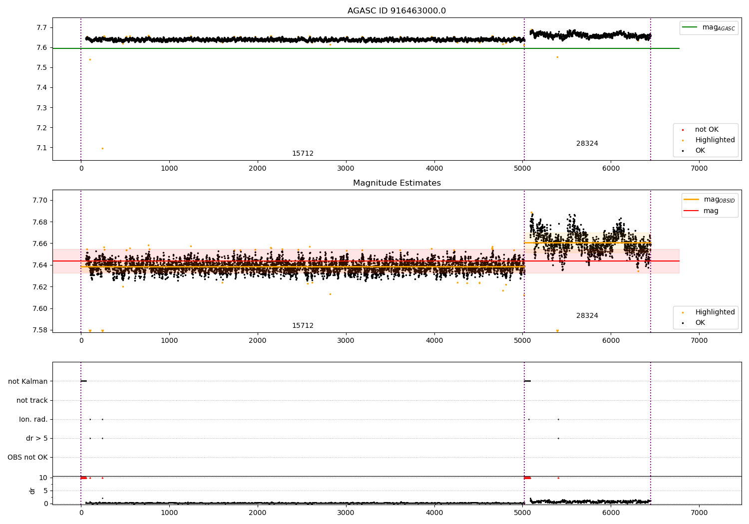Click y-tick '7.2' on the top plot

pyautogui.click(x=42, y=128)
